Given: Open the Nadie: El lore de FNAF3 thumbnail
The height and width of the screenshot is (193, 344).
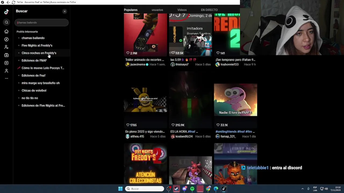Looking at the screenshot, I should pos(235,100).
